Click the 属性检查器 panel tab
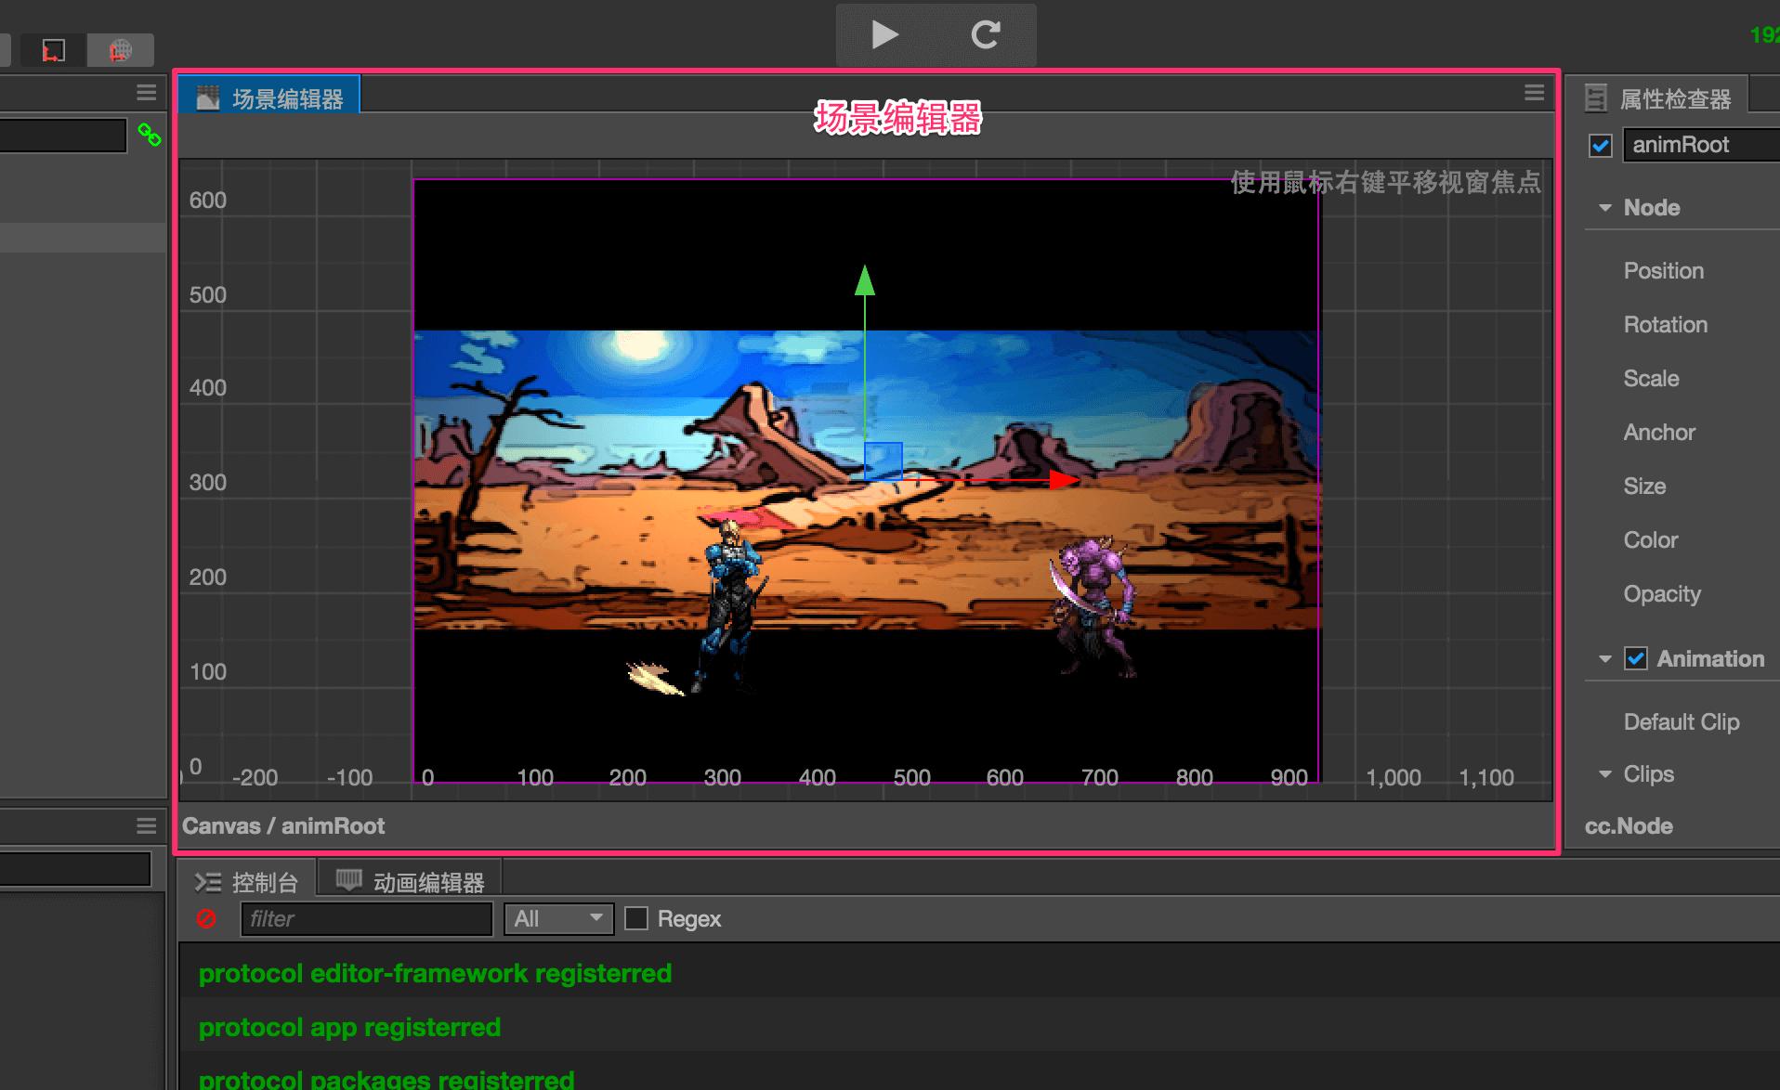 (1660, 98)
